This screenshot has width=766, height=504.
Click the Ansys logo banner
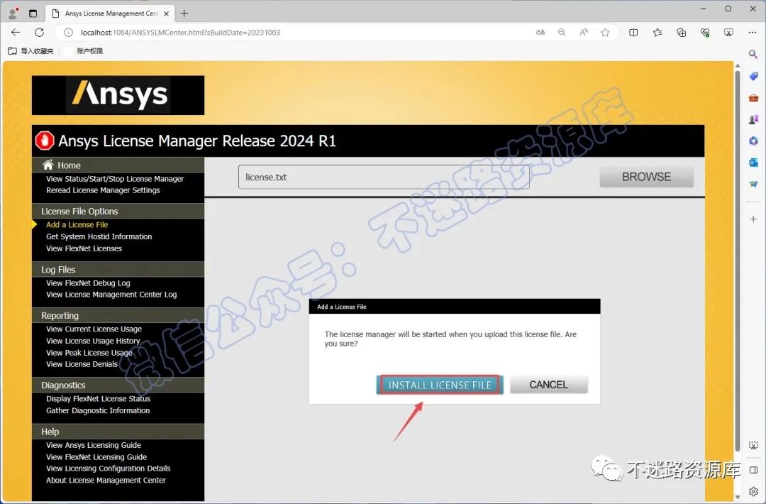click(118, 95)
